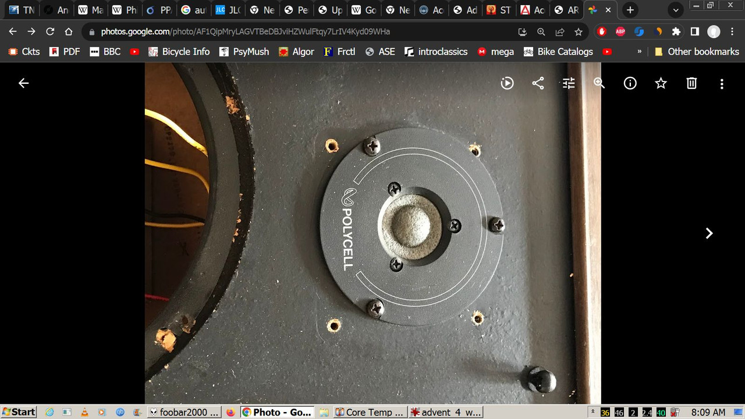Open the photo editing tools
This screenshot has width=745, height=419.
[x=568, y=83]
